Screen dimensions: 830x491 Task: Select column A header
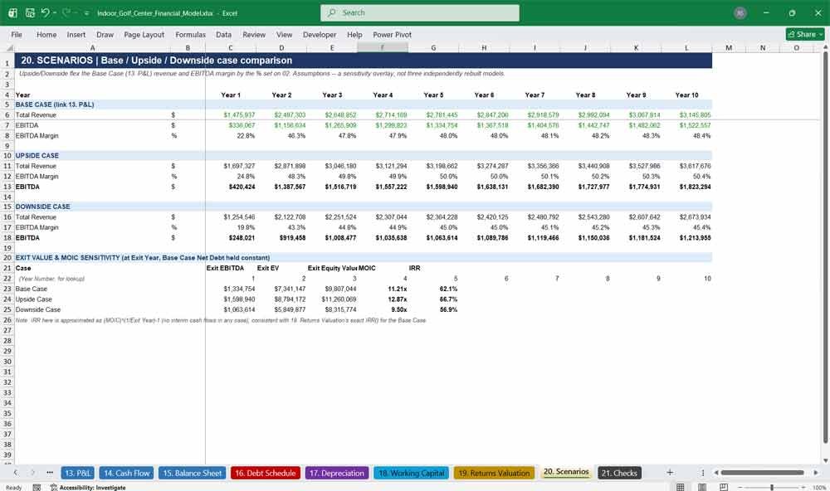[93, 47]
